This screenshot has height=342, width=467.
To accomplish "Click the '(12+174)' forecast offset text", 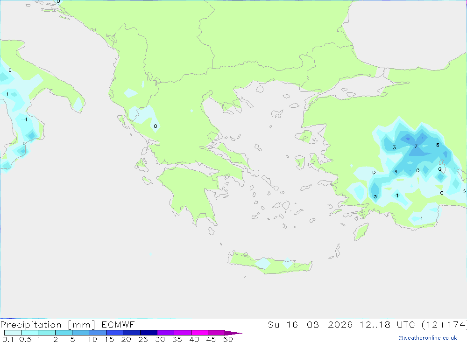I will pyautogui.click(x=445, y=325).
